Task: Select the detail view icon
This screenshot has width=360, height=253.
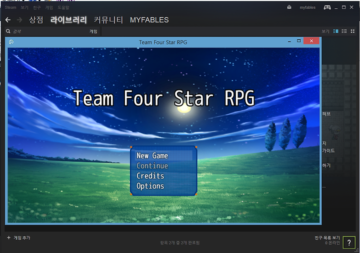Action: click(335, 31)
